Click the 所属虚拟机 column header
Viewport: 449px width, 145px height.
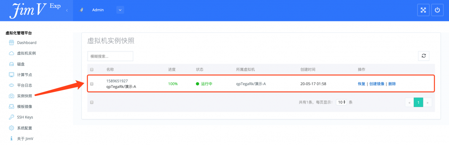(245, 69)
